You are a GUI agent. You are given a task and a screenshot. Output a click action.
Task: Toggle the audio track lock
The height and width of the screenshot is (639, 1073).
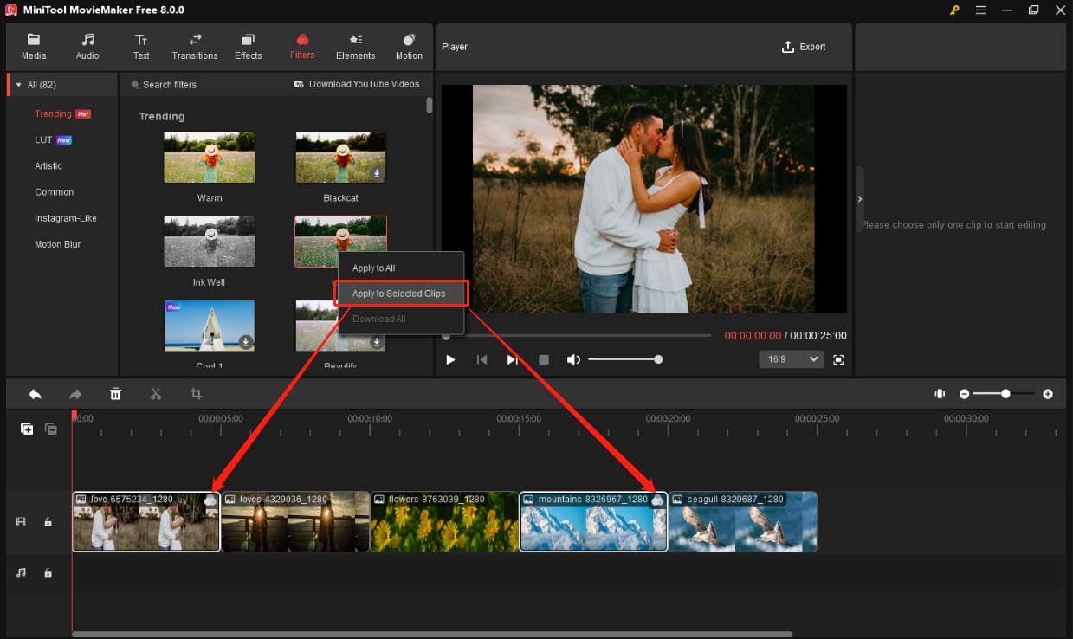click(x=48, y=573)
